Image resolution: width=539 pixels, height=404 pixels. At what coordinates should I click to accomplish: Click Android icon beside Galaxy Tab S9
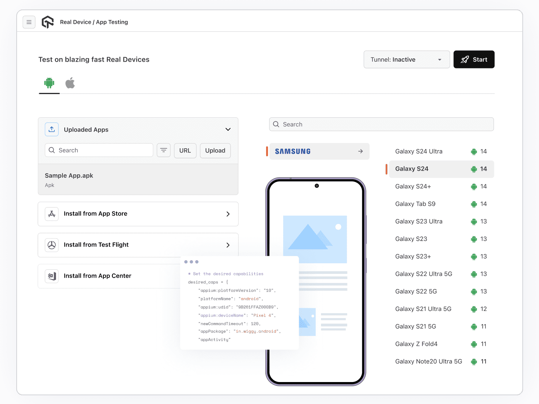click(474, 204)
